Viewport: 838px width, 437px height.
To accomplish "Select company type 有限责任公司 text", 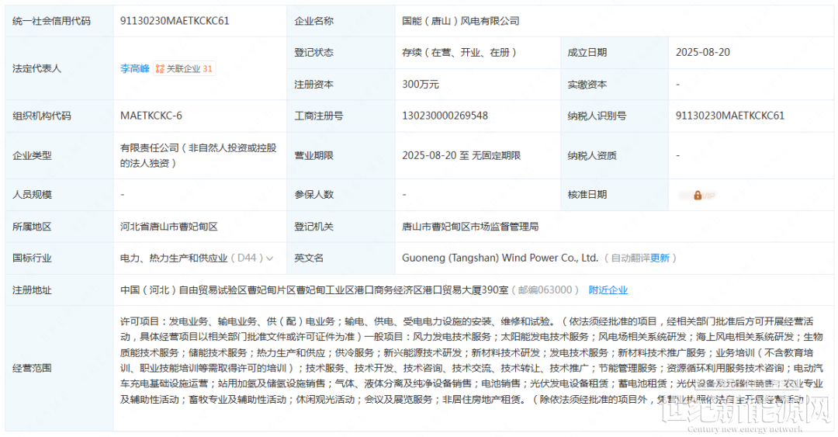I will (x=199, y=155).
